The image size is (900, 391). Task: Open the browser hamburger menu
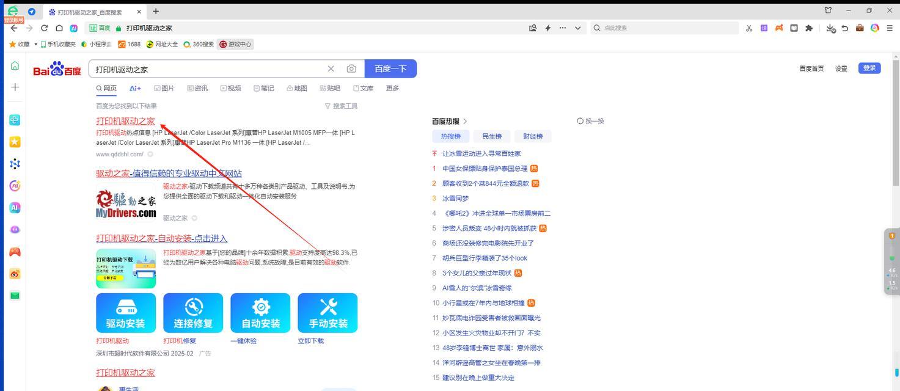pyautogui.click(x=889, y=28)
